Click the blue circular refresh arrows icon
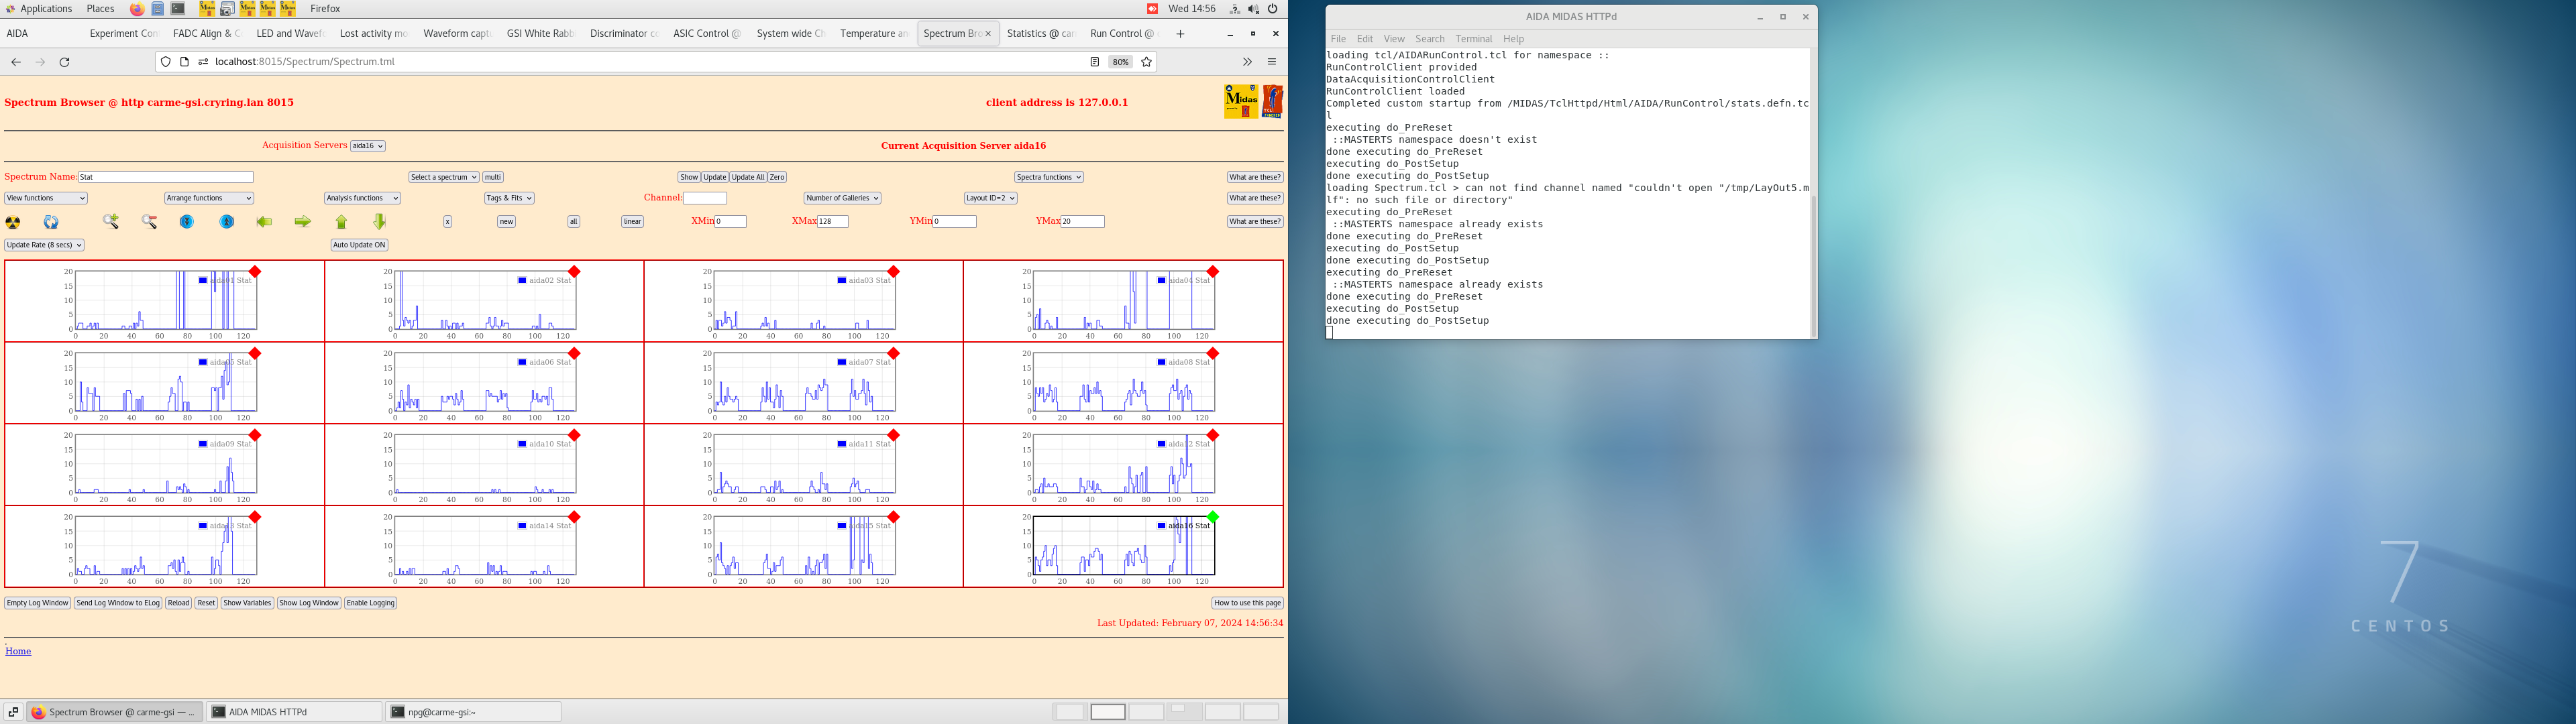 [x=51, y=222]
